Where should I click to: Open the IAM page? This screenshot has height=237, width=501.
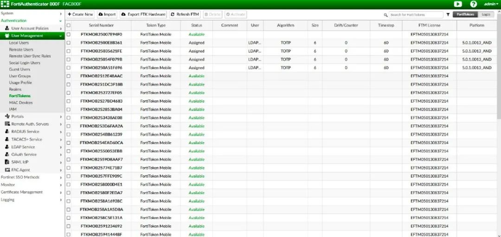click(x=13, y=109)
